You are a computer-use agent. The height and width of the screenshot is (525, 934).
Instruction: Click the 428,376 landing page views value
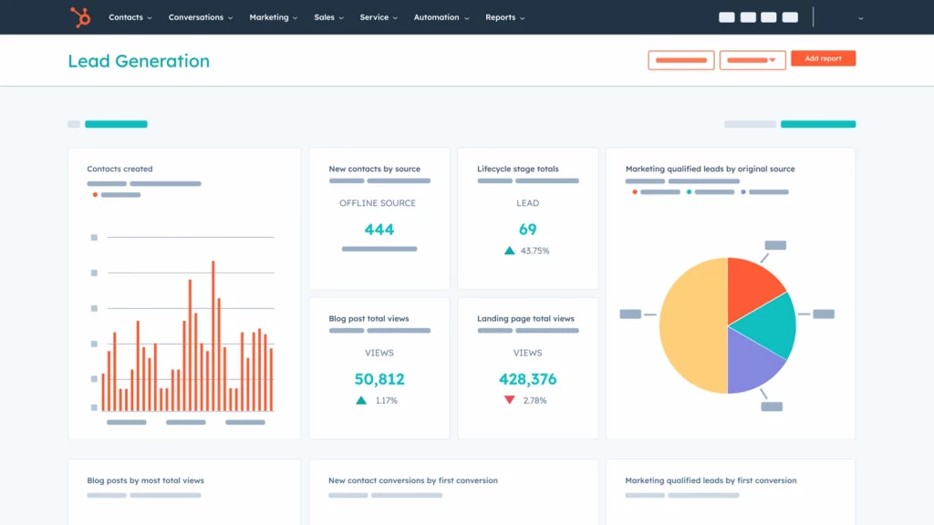click(527, 379)
